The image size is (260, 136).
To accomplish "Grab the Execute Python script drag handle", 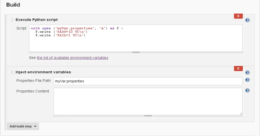I will click(12, 20).
